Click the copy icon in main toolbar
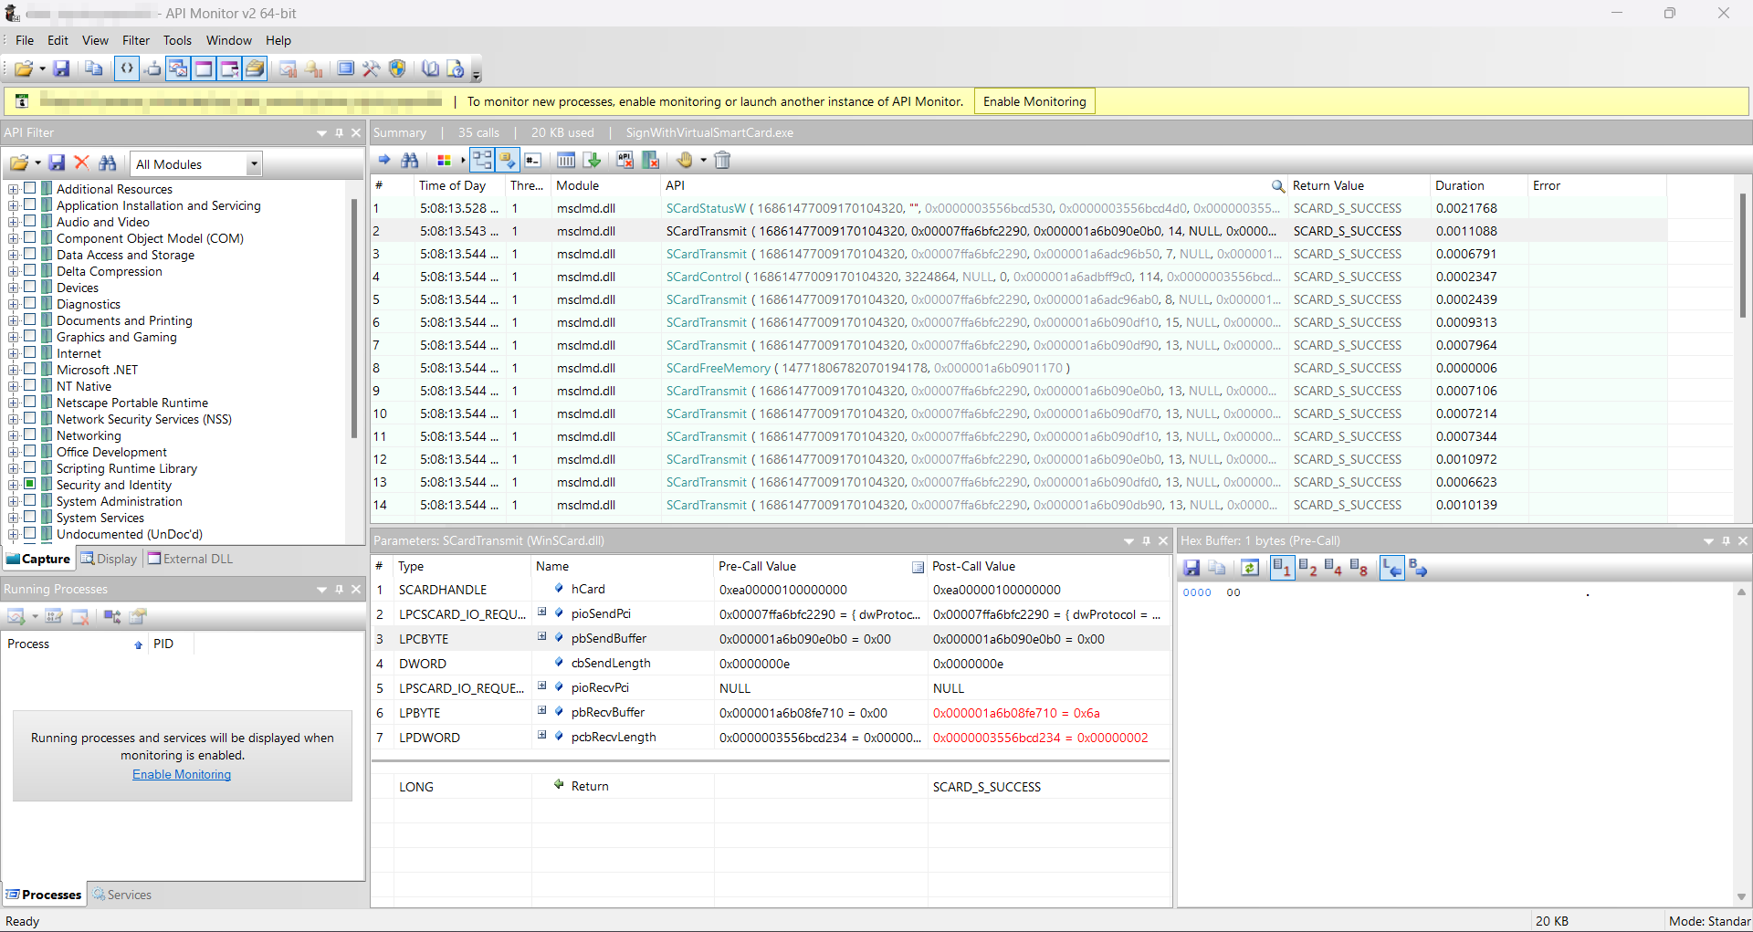The width and height of the screenshot is (1753, 932). pos(93,68)
